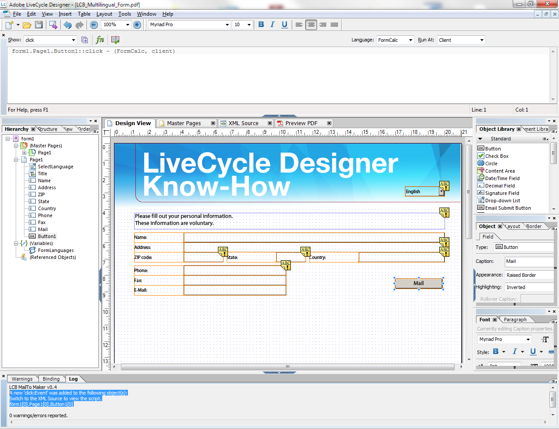
Task: Click the Name input field on the form
Action: 314,237
